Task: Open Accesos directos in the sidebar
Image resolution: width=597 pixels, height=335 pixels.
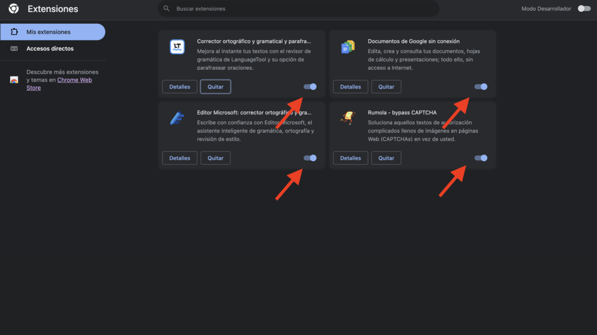Action: [x=50, y=48]
